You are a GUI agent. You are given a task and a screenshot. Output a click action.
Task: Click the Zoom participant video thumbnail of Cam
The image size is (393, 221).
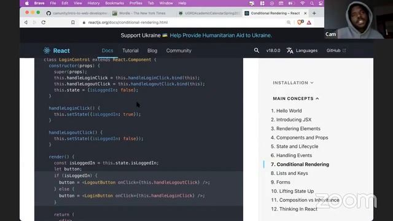tap(359, 19)
